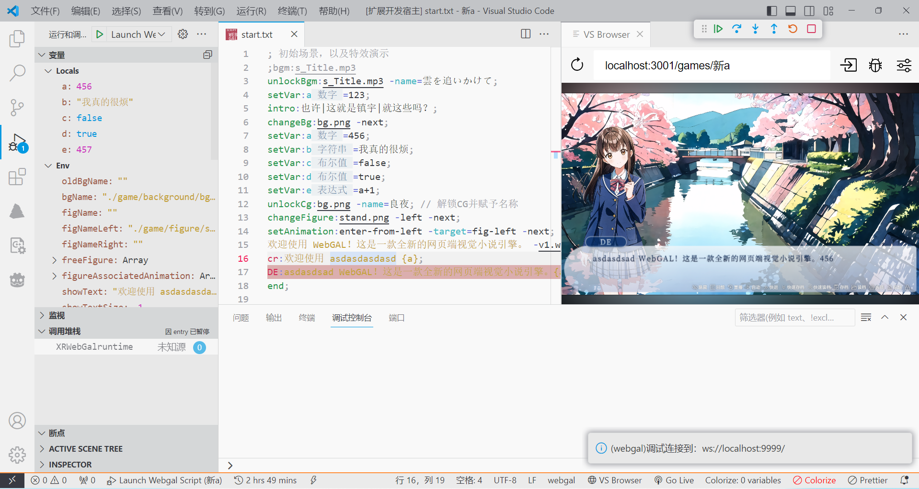Open the Accounts menu icon
The width and height of the screenshot is (919, 489).
[x=17, y=421]
